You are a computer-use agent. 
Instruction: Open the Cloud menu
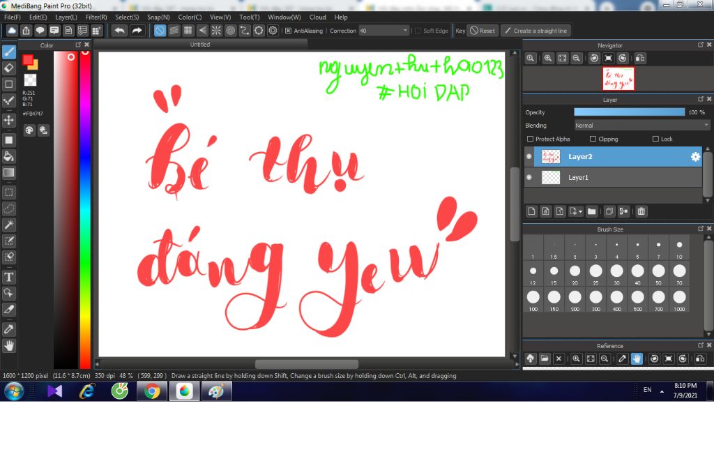coord(318,17)
